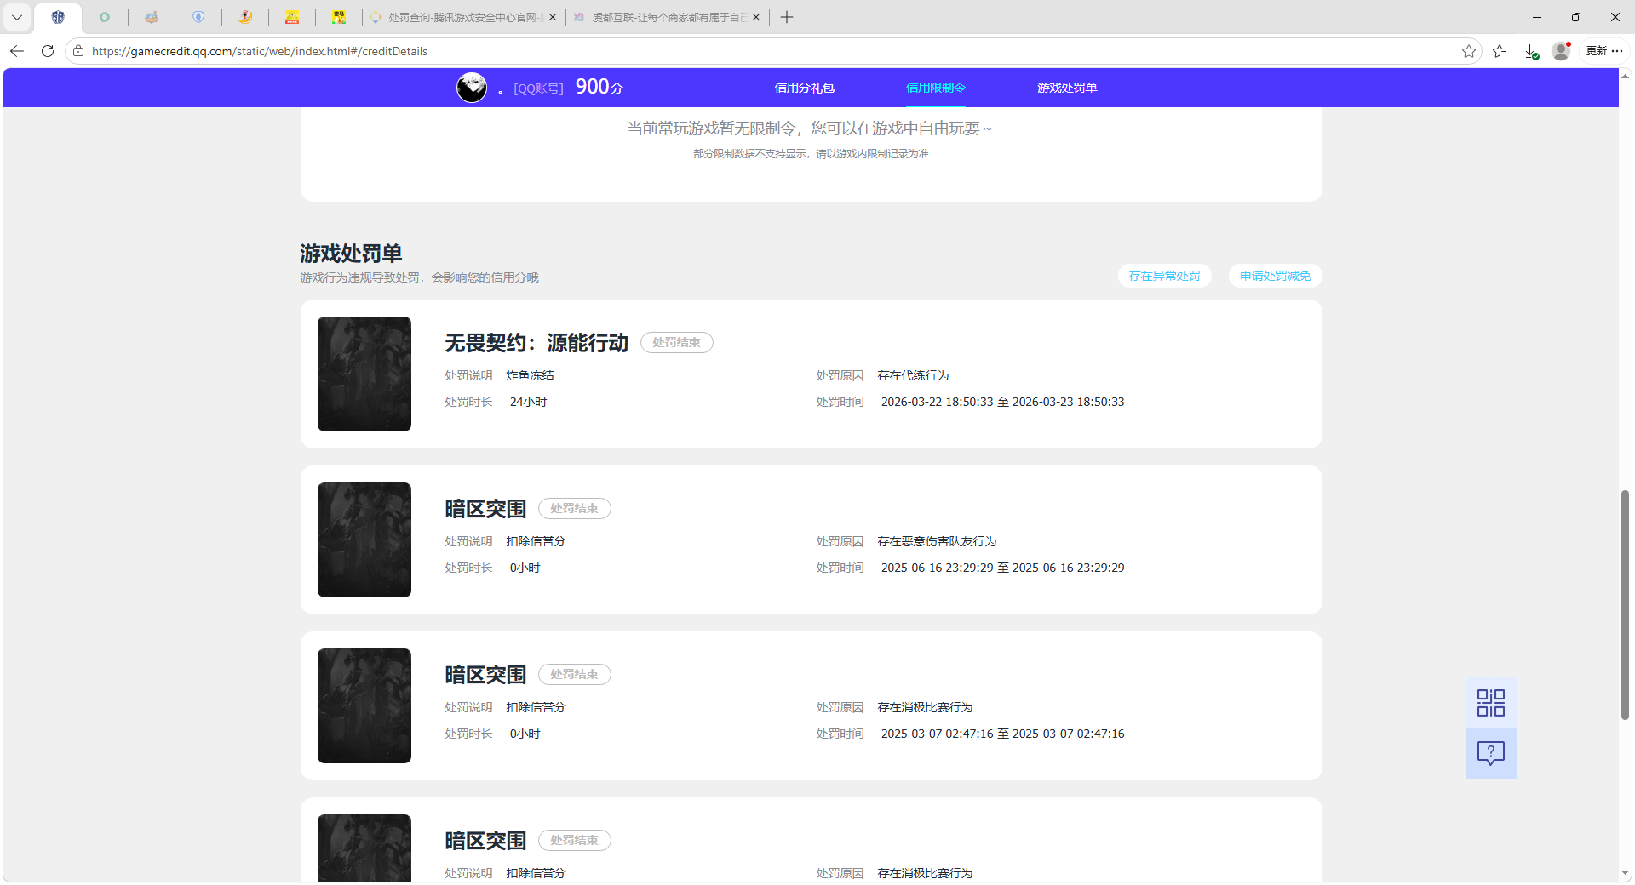Click the 900分 credit score
The image size is (1635, 885).
click(599, 87)
